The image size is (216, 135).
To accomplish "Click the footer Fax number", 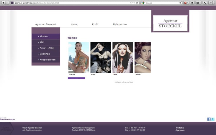I will (x=135, y=130).
